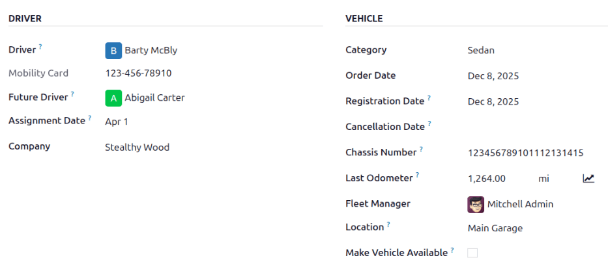Click the odometer graph icon
Screen dimensions: 608x271
click(588, 178)
